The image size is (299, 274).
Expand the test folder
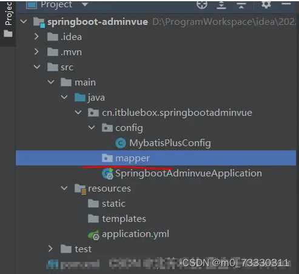pos(50,249)
